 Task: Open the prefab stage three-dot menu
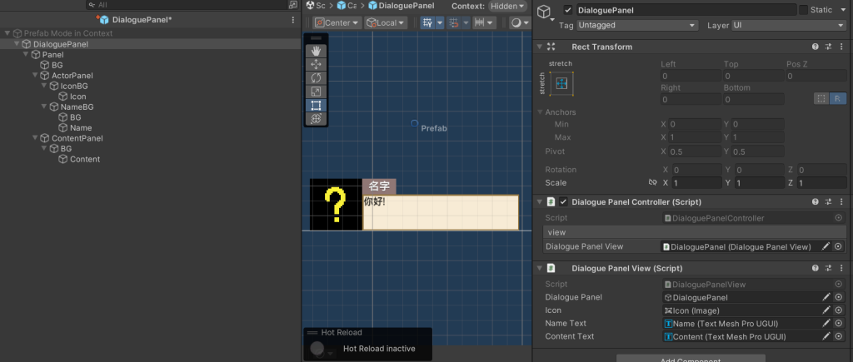click(x=294, y=20)
